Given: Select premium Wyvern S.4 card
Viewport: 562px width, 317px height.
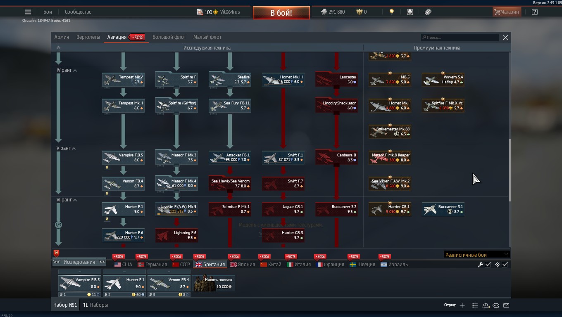Looking at the screenshot, I should (443, 80).
